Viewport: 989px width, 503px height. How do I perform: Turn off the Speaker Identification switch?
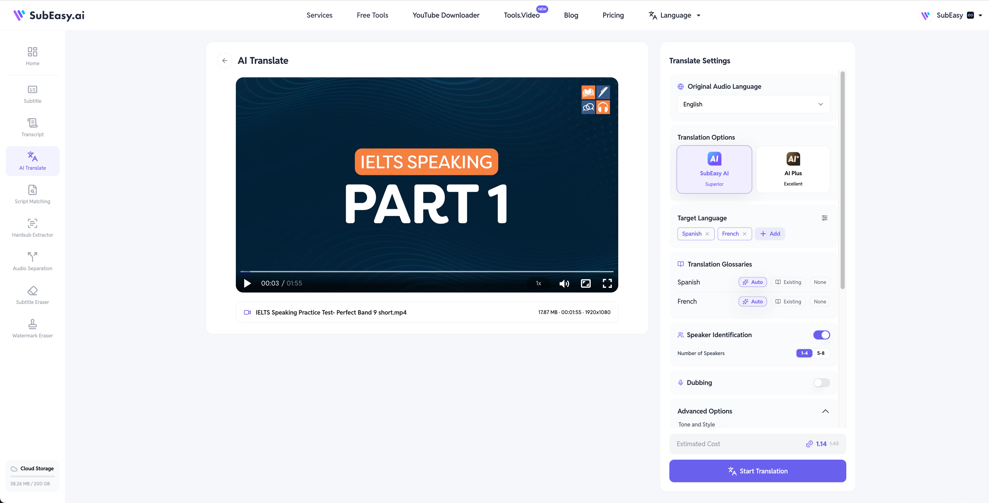coord(821,335)
